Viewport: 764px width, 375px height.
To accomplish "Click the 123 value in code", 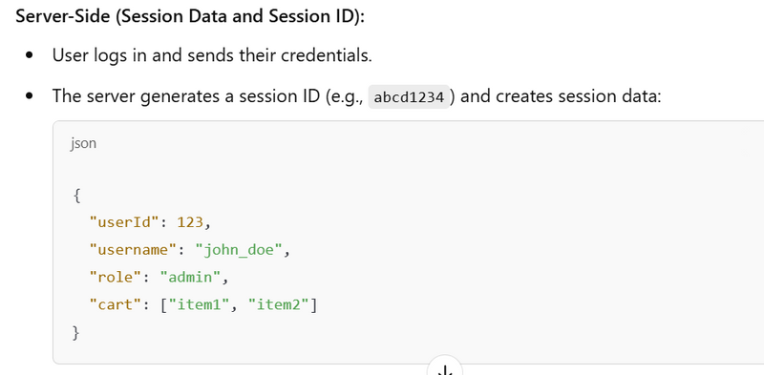I will pos(190,222).
